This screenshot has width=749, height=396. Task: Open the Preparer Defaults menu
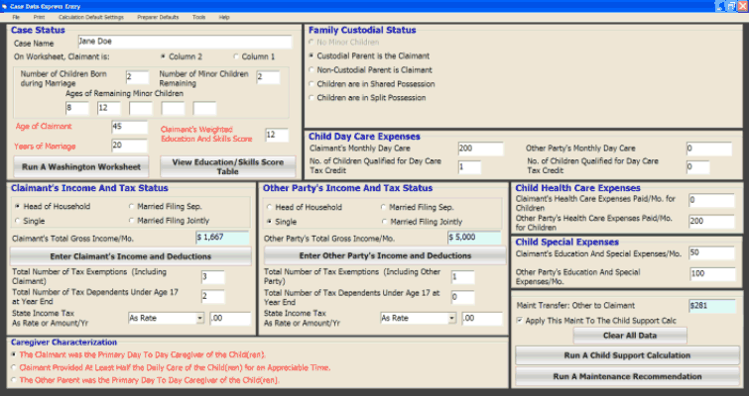click(x=158, y=18)
